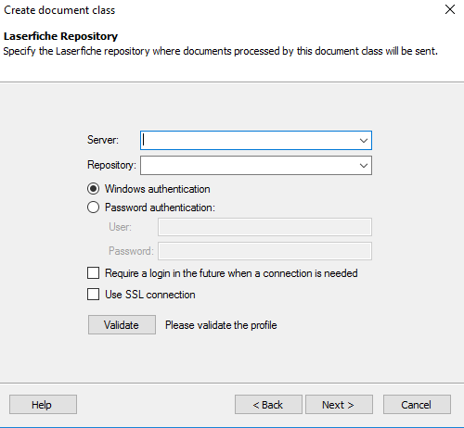Close the Create document class dialog

coord(450,9)
